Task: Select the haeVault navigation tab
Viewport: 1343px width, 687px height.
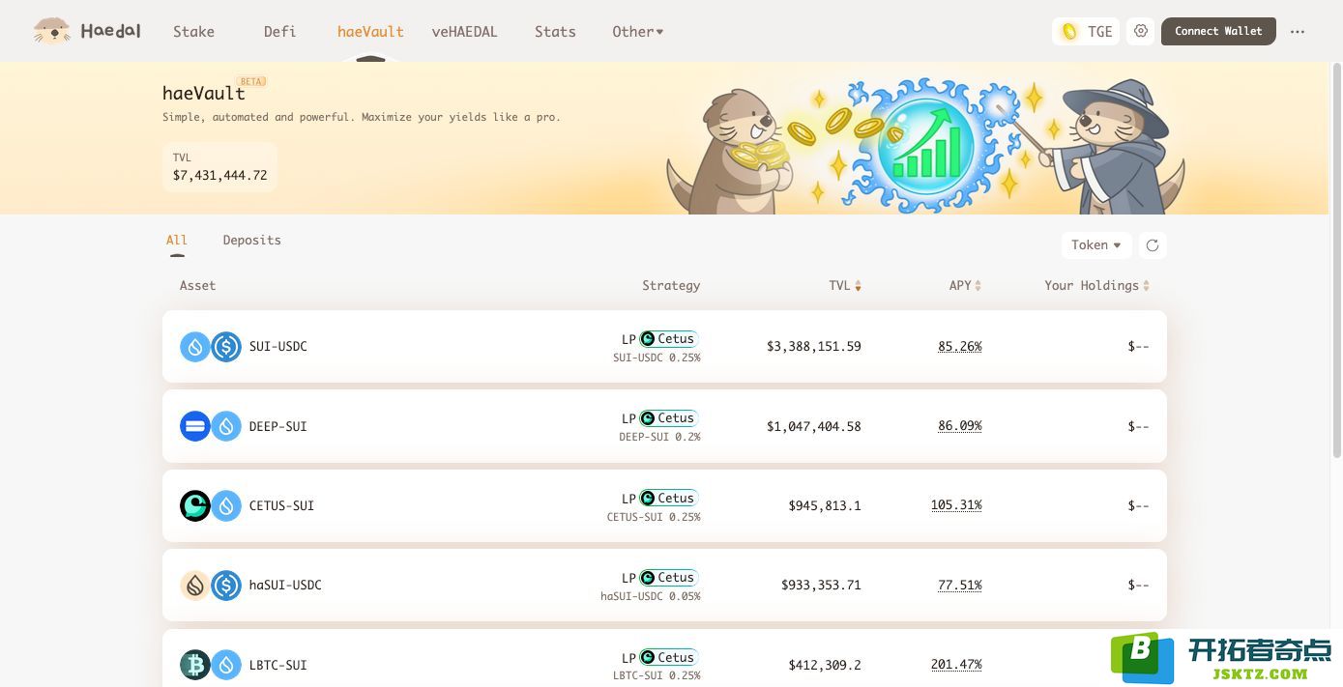Action: [370, 32]
